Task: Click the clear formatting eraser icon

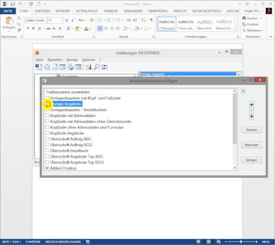Action: point(92,20)
